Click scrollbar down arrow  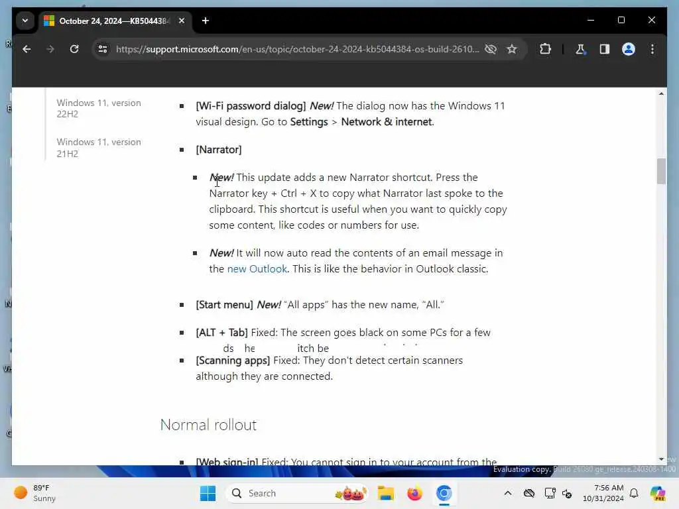click(x=661, y=459)
